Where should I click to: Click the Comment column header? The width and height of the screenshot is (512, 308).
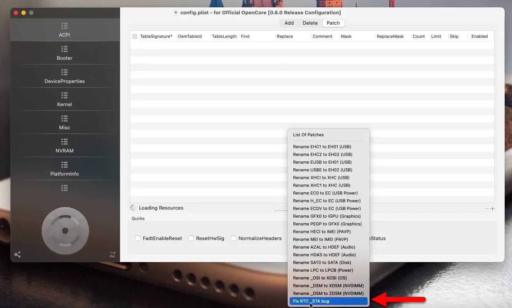[x=322, y=36]
